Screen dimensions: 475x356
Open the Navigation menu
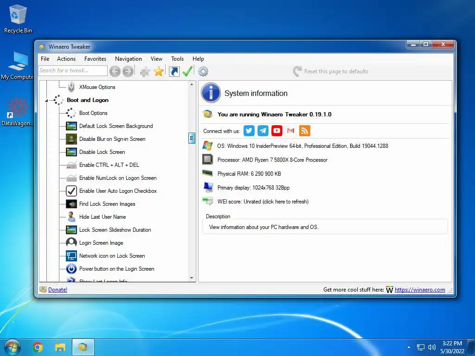tap(128, 59)
